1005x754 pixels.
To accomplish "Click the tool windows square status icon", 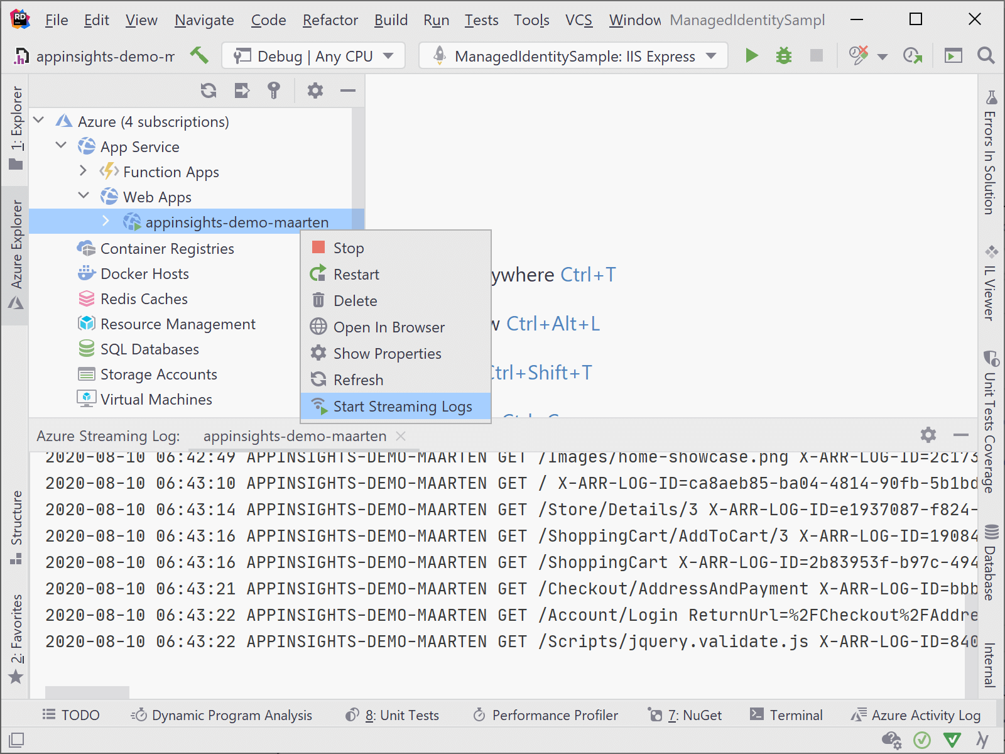I will pyautogui.click(x=16, y=740).
